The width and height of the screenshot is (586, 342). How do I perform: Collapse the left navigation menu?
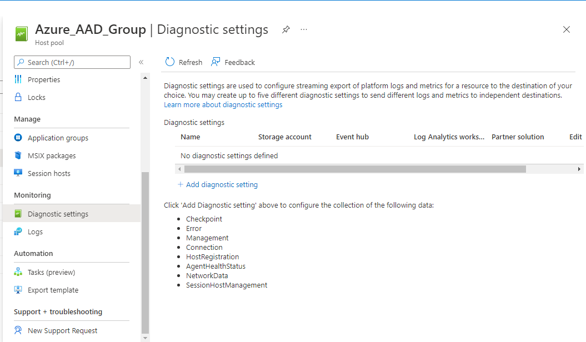click(141, 62)
